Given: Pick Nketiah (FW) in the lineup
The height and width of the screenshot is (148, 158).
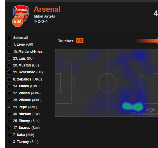Looking at the screenshot, I should (9, 114).
